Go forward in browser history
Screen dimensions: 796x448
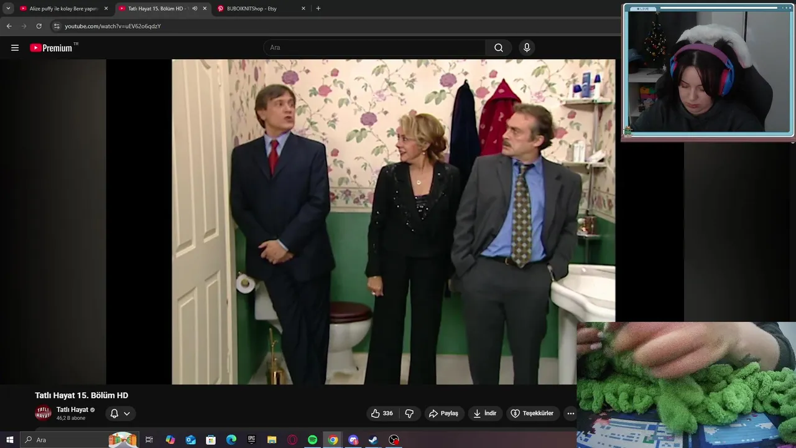click(24, 26)
